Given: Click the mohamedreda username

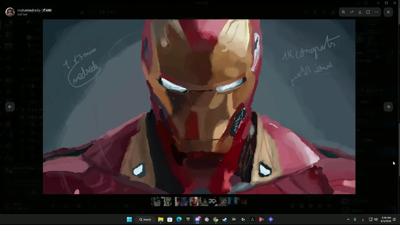Looking at the screenshot, I should click(x=29, y=10).
